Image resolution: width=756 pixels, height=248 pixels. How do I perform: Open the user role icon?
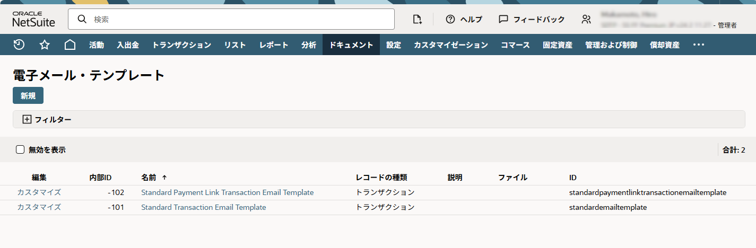point(586,19)
